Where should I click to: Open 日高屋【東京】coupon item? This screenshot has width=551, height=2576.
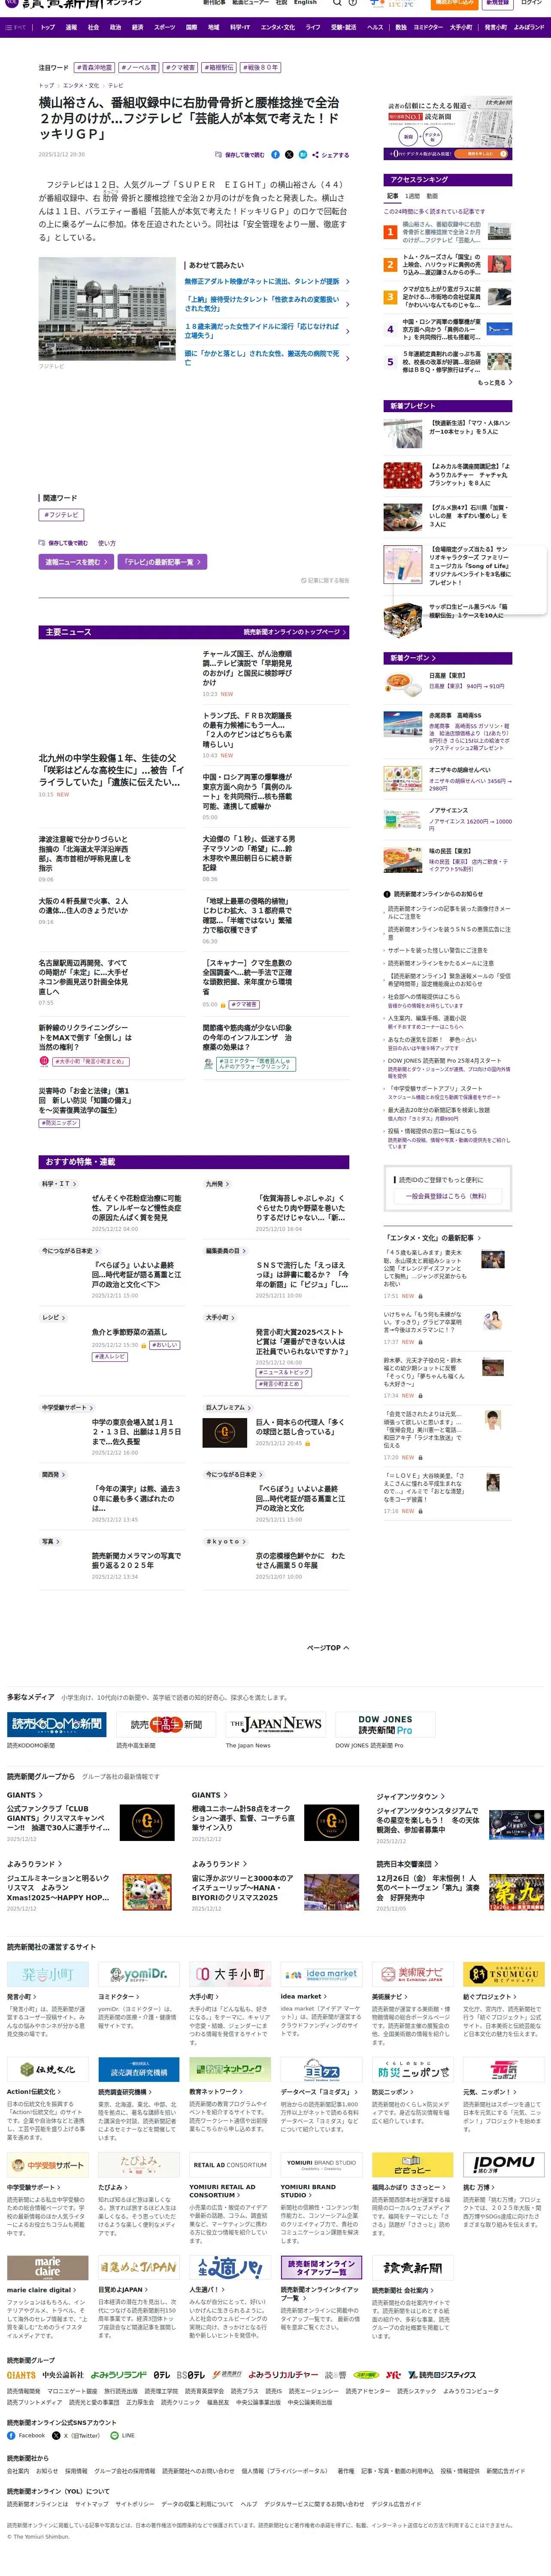tap(448, 684)
